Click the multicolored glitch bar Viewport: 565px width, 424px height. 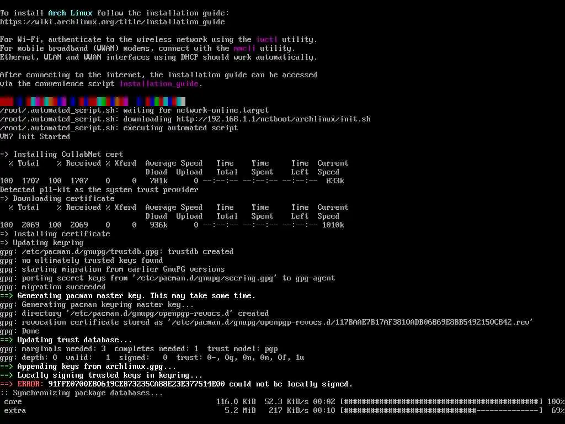tap(93, 102)
